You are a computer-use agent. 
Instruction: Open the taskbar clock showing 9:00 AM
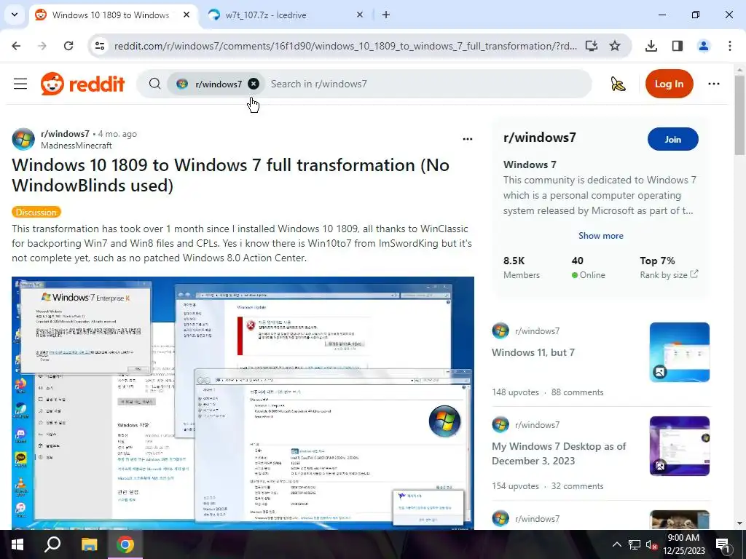coord(683,544)
